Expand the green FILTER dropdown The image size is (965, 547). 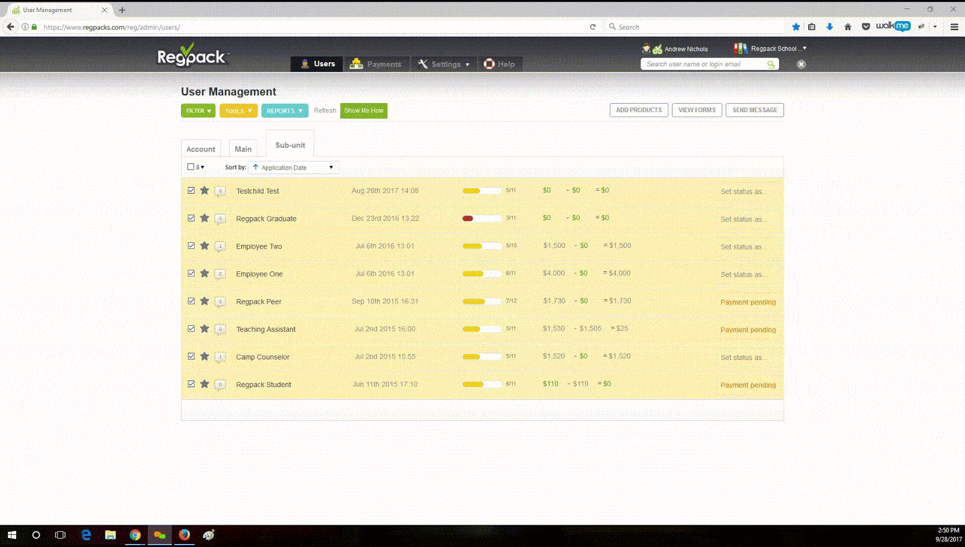pyautogui.click(x=198, y=111)
